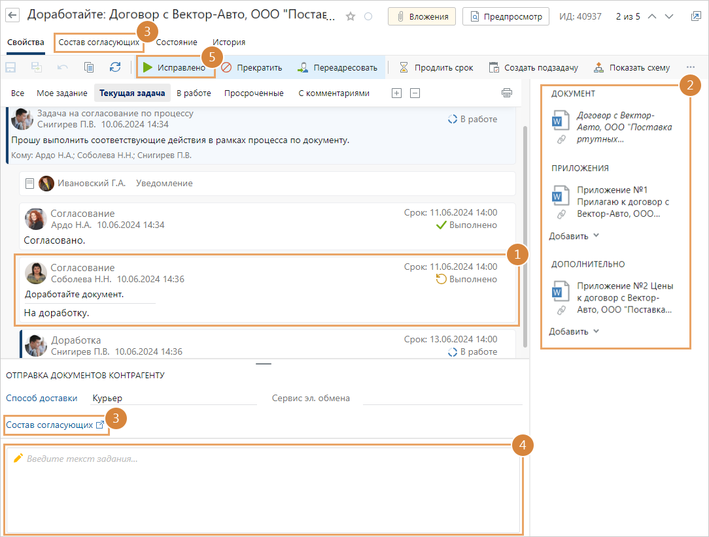Viewport: 709px width, 537px height.
Task: Collapse all items with the minus icon
Action: point(415,93)
